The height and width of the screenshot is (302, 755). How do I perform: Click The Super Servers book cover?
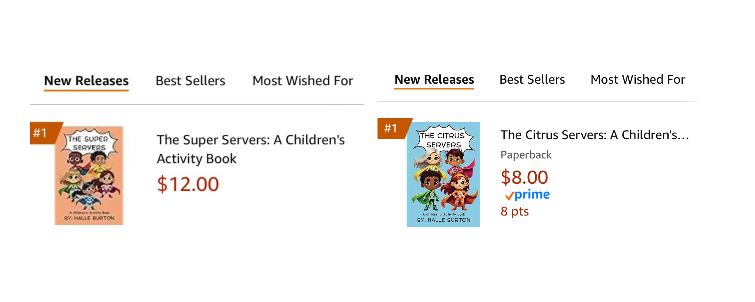tap(89, 175)
